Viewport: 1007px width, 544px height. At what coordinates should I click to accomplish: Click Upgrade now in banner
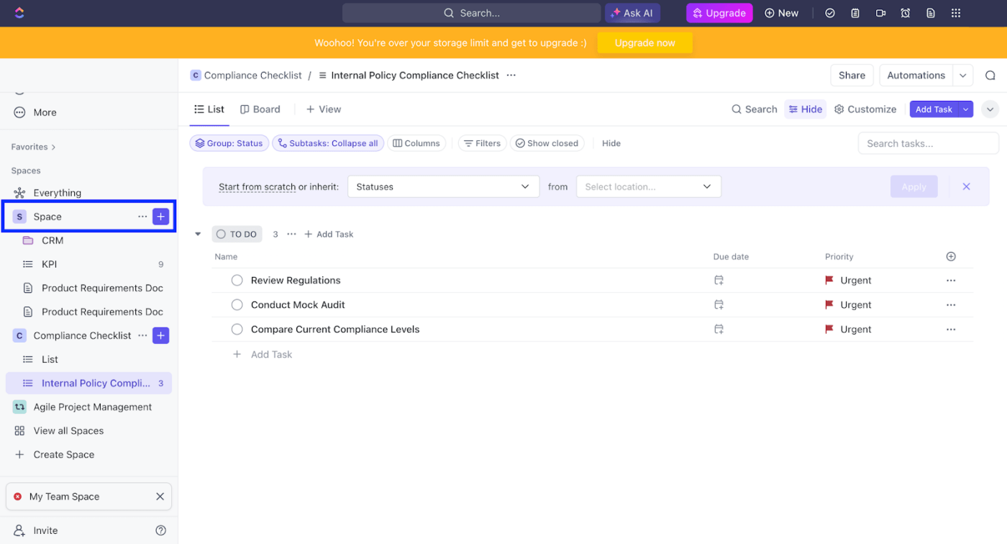[644, 42]
